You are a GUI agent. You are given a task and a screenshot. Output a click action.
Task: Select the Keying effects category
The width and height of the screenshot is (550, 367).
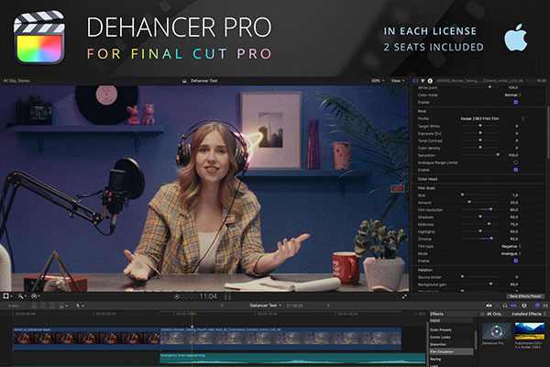point(435,360)
